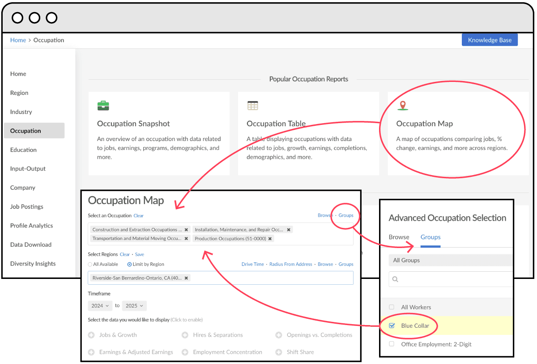537x364 pixels.
Task: Click the green briefcase Occupation Snapshot icon
Action: [x=103, y=106]
